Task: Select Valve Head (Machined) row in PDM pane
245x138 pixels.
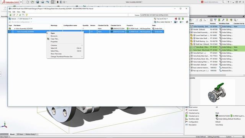Action: tap(217, 50)
